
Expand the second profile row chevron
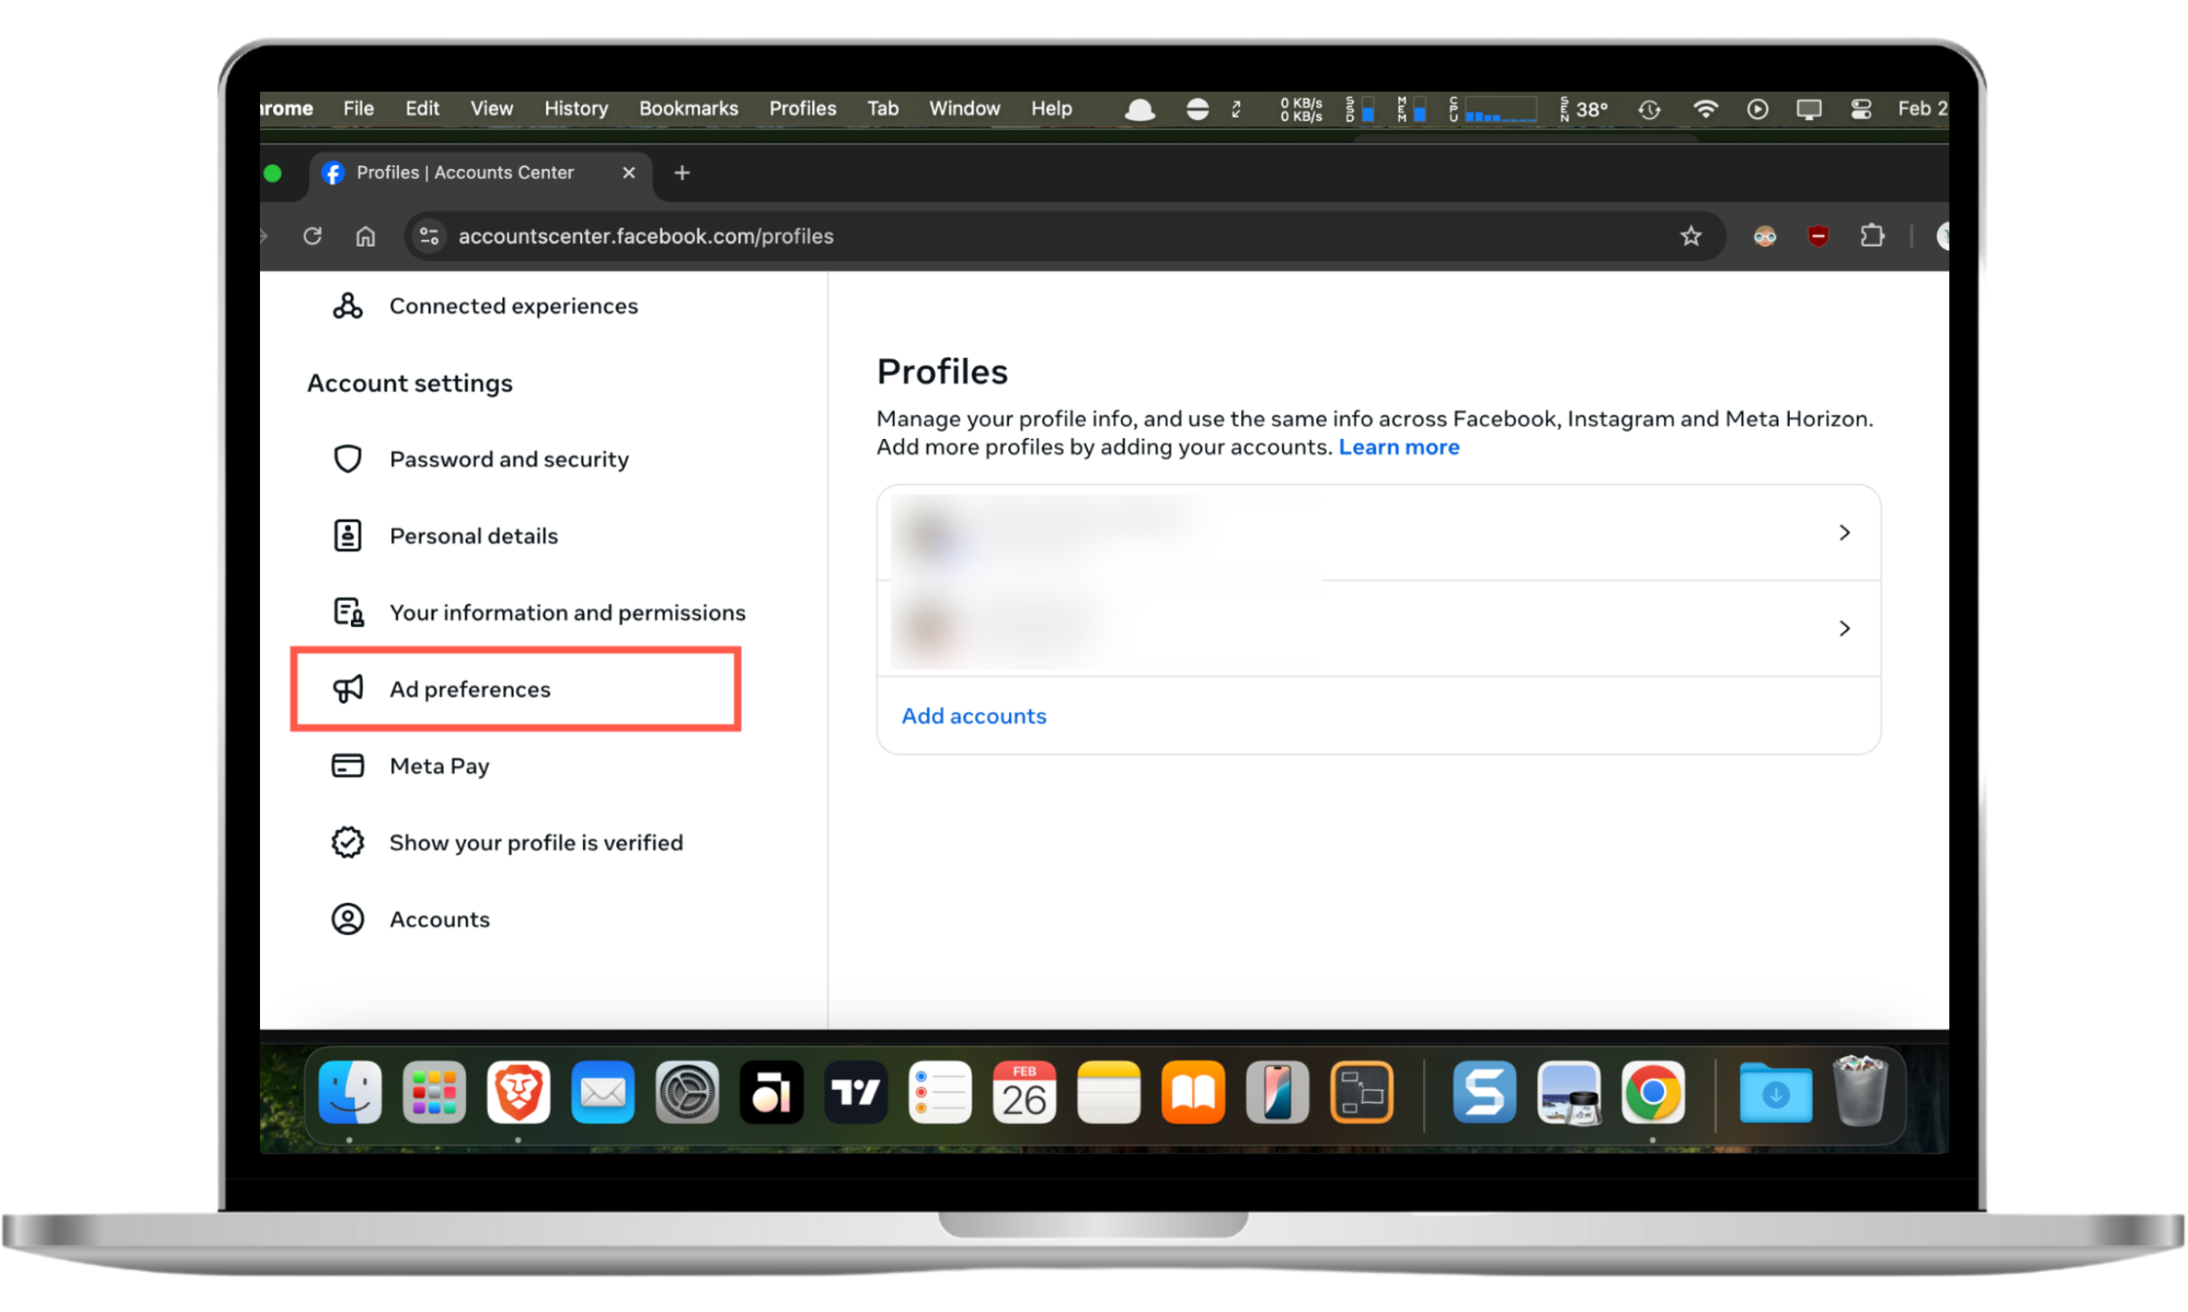tap(1844, 629)
